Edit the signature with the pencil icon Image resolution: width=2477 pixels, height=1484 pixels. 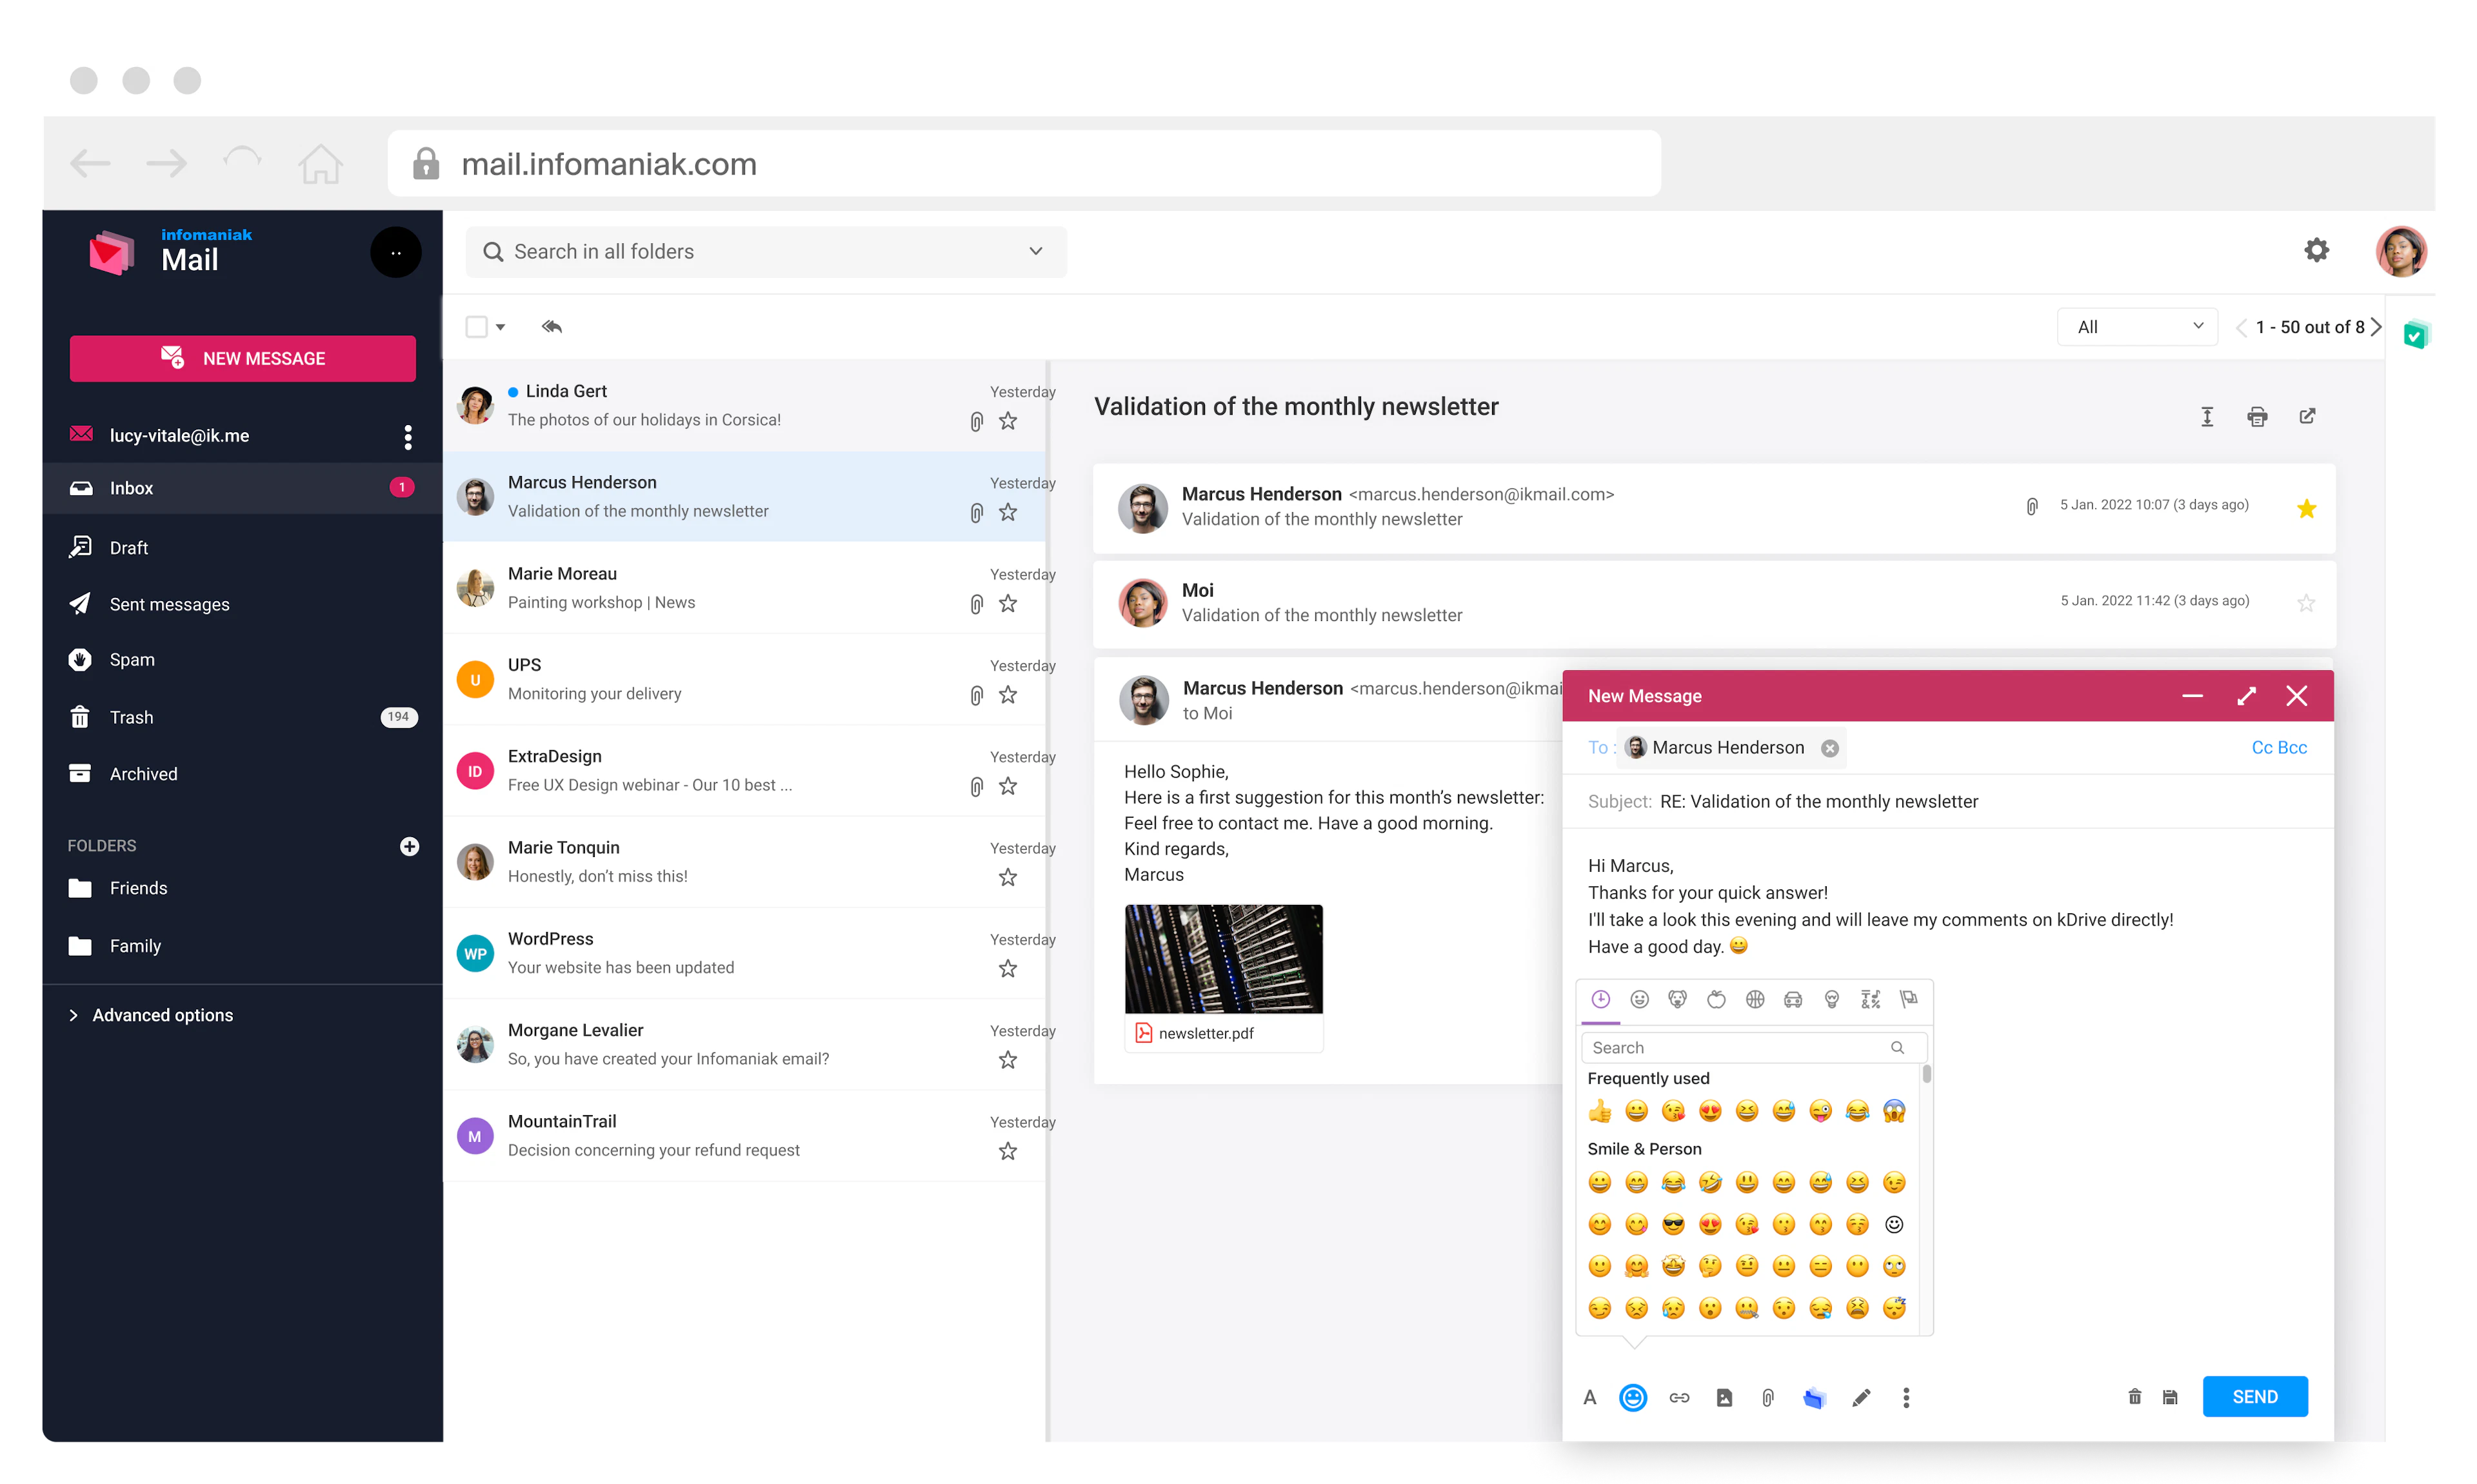click(x=1861, y=1397)
